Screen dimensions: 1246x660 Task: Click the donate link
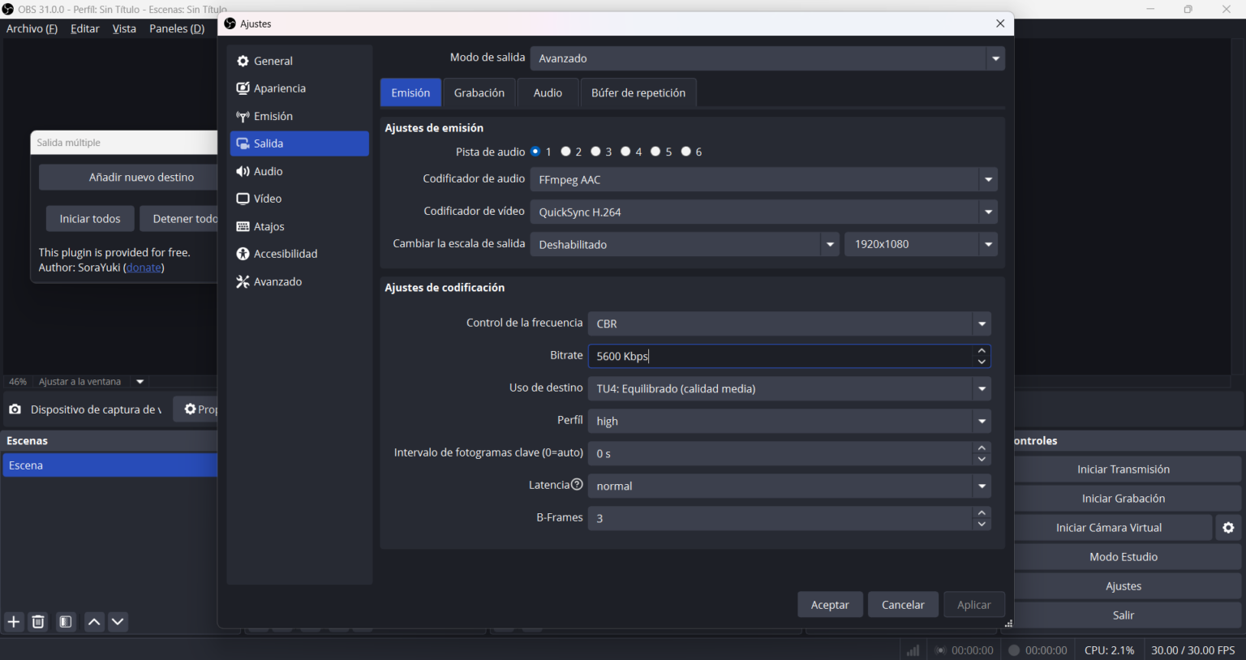pyautogui.click(x=144, y=268)
